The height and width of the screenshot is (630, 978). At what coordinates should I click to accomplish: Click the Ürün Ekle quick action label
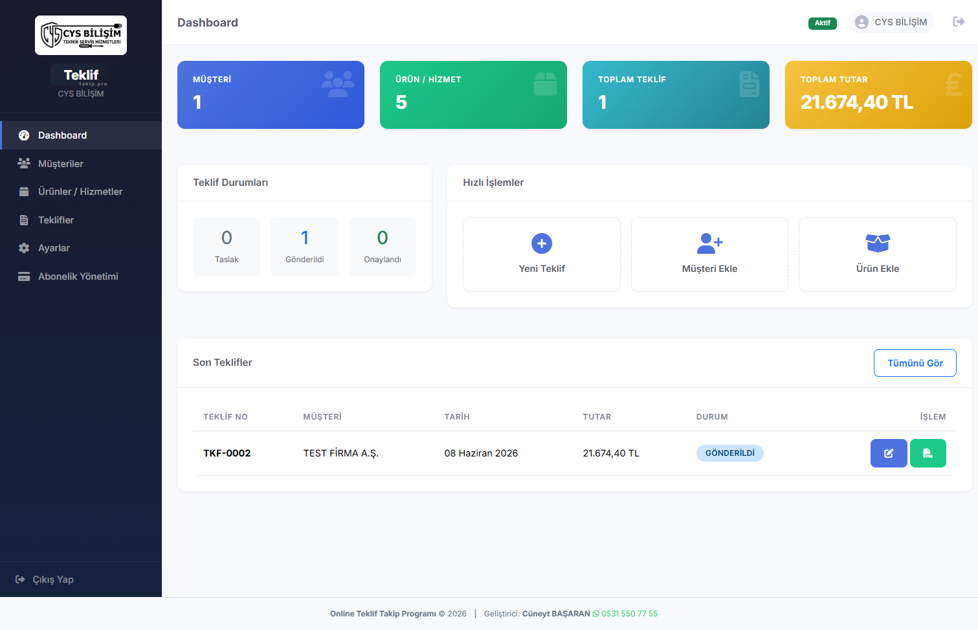coord(878,269)
